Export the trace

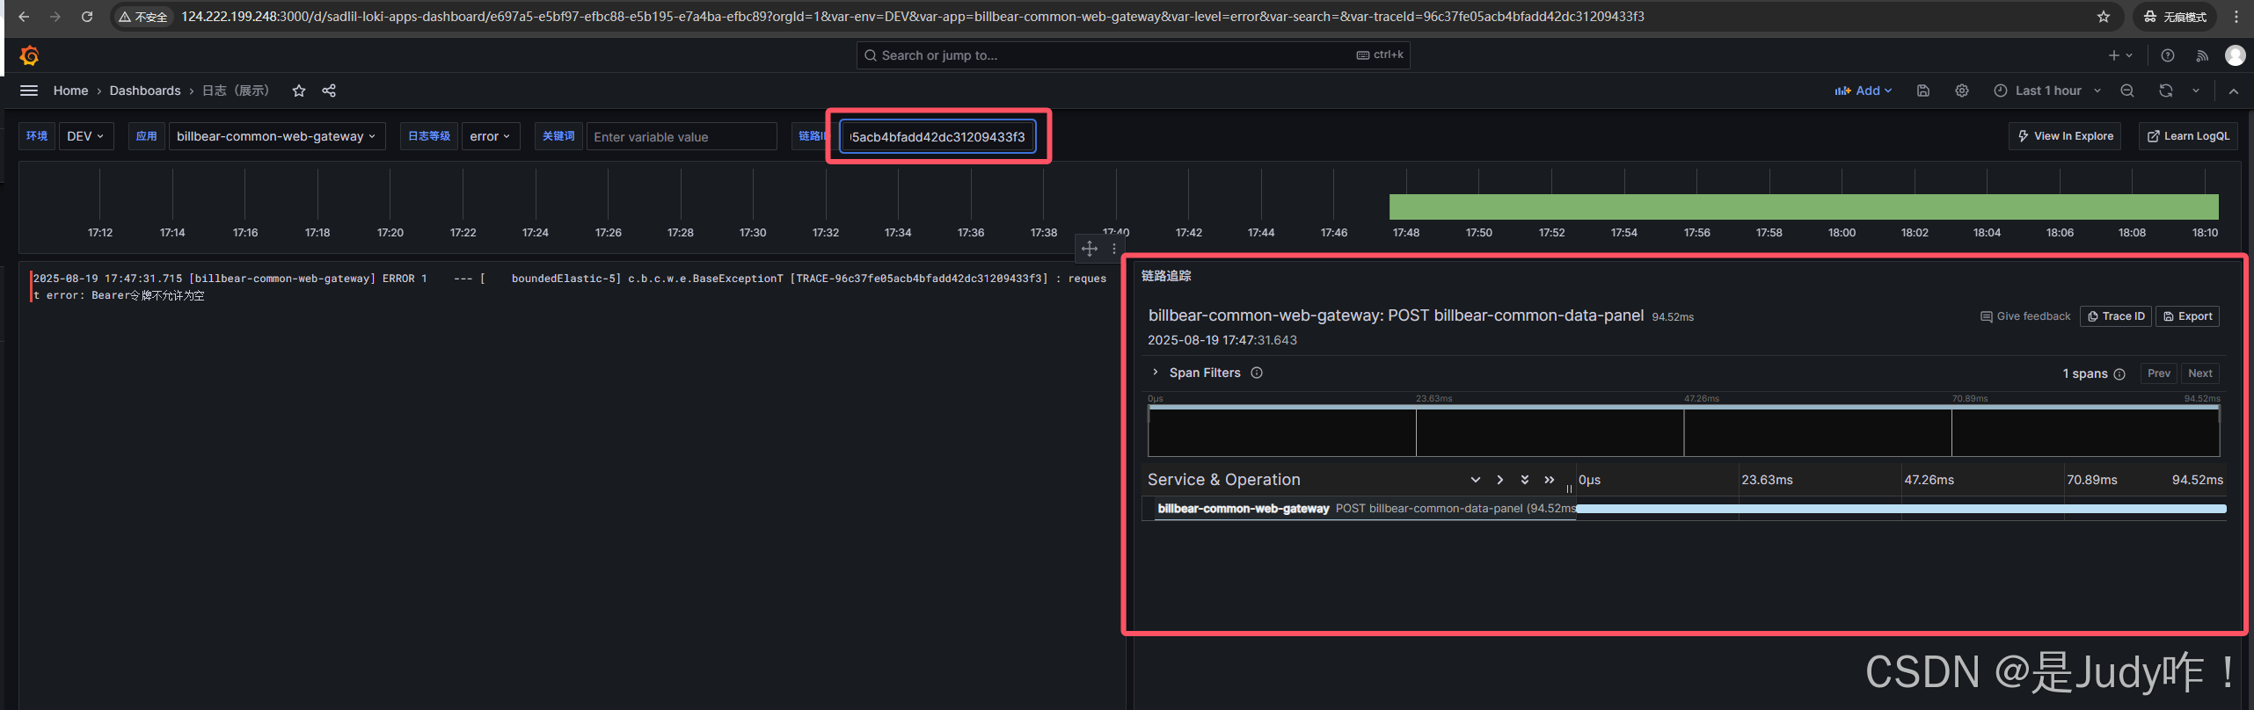[2188, 316]
